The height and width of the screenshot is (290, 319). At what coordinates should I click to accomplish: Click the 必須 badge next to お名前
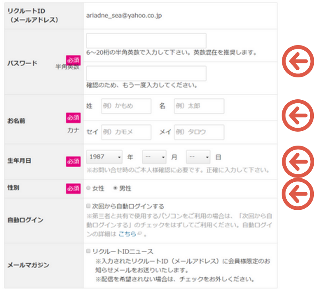(x=73, y=118)
